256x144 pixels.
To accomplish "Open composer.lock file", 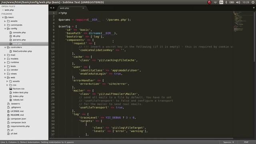I will pos(18,122).
